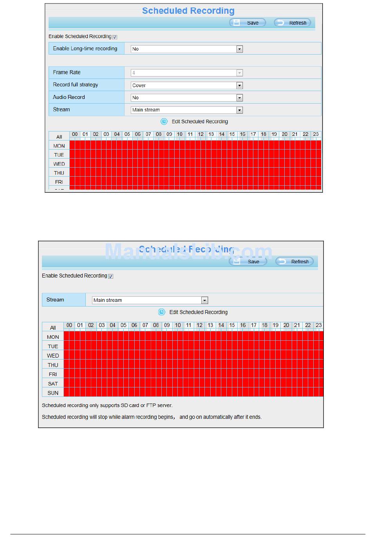Click hour 23 column header in lower schedule
372x546 pixels.
[x=319, y=325]
